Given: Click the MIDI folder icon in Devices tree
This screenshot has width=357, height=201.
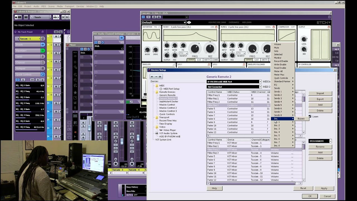Looking at the screenshot, I should (157, 86).
